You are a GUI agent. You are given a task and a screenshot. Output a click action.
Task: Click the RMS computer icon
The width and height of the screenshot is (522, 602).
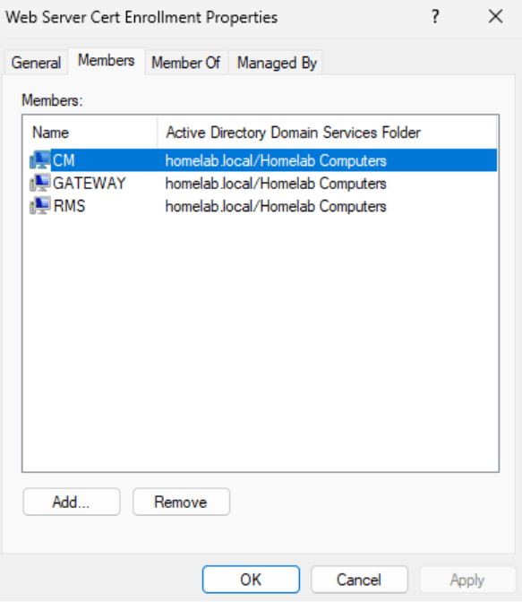click(x=40, y=206)
